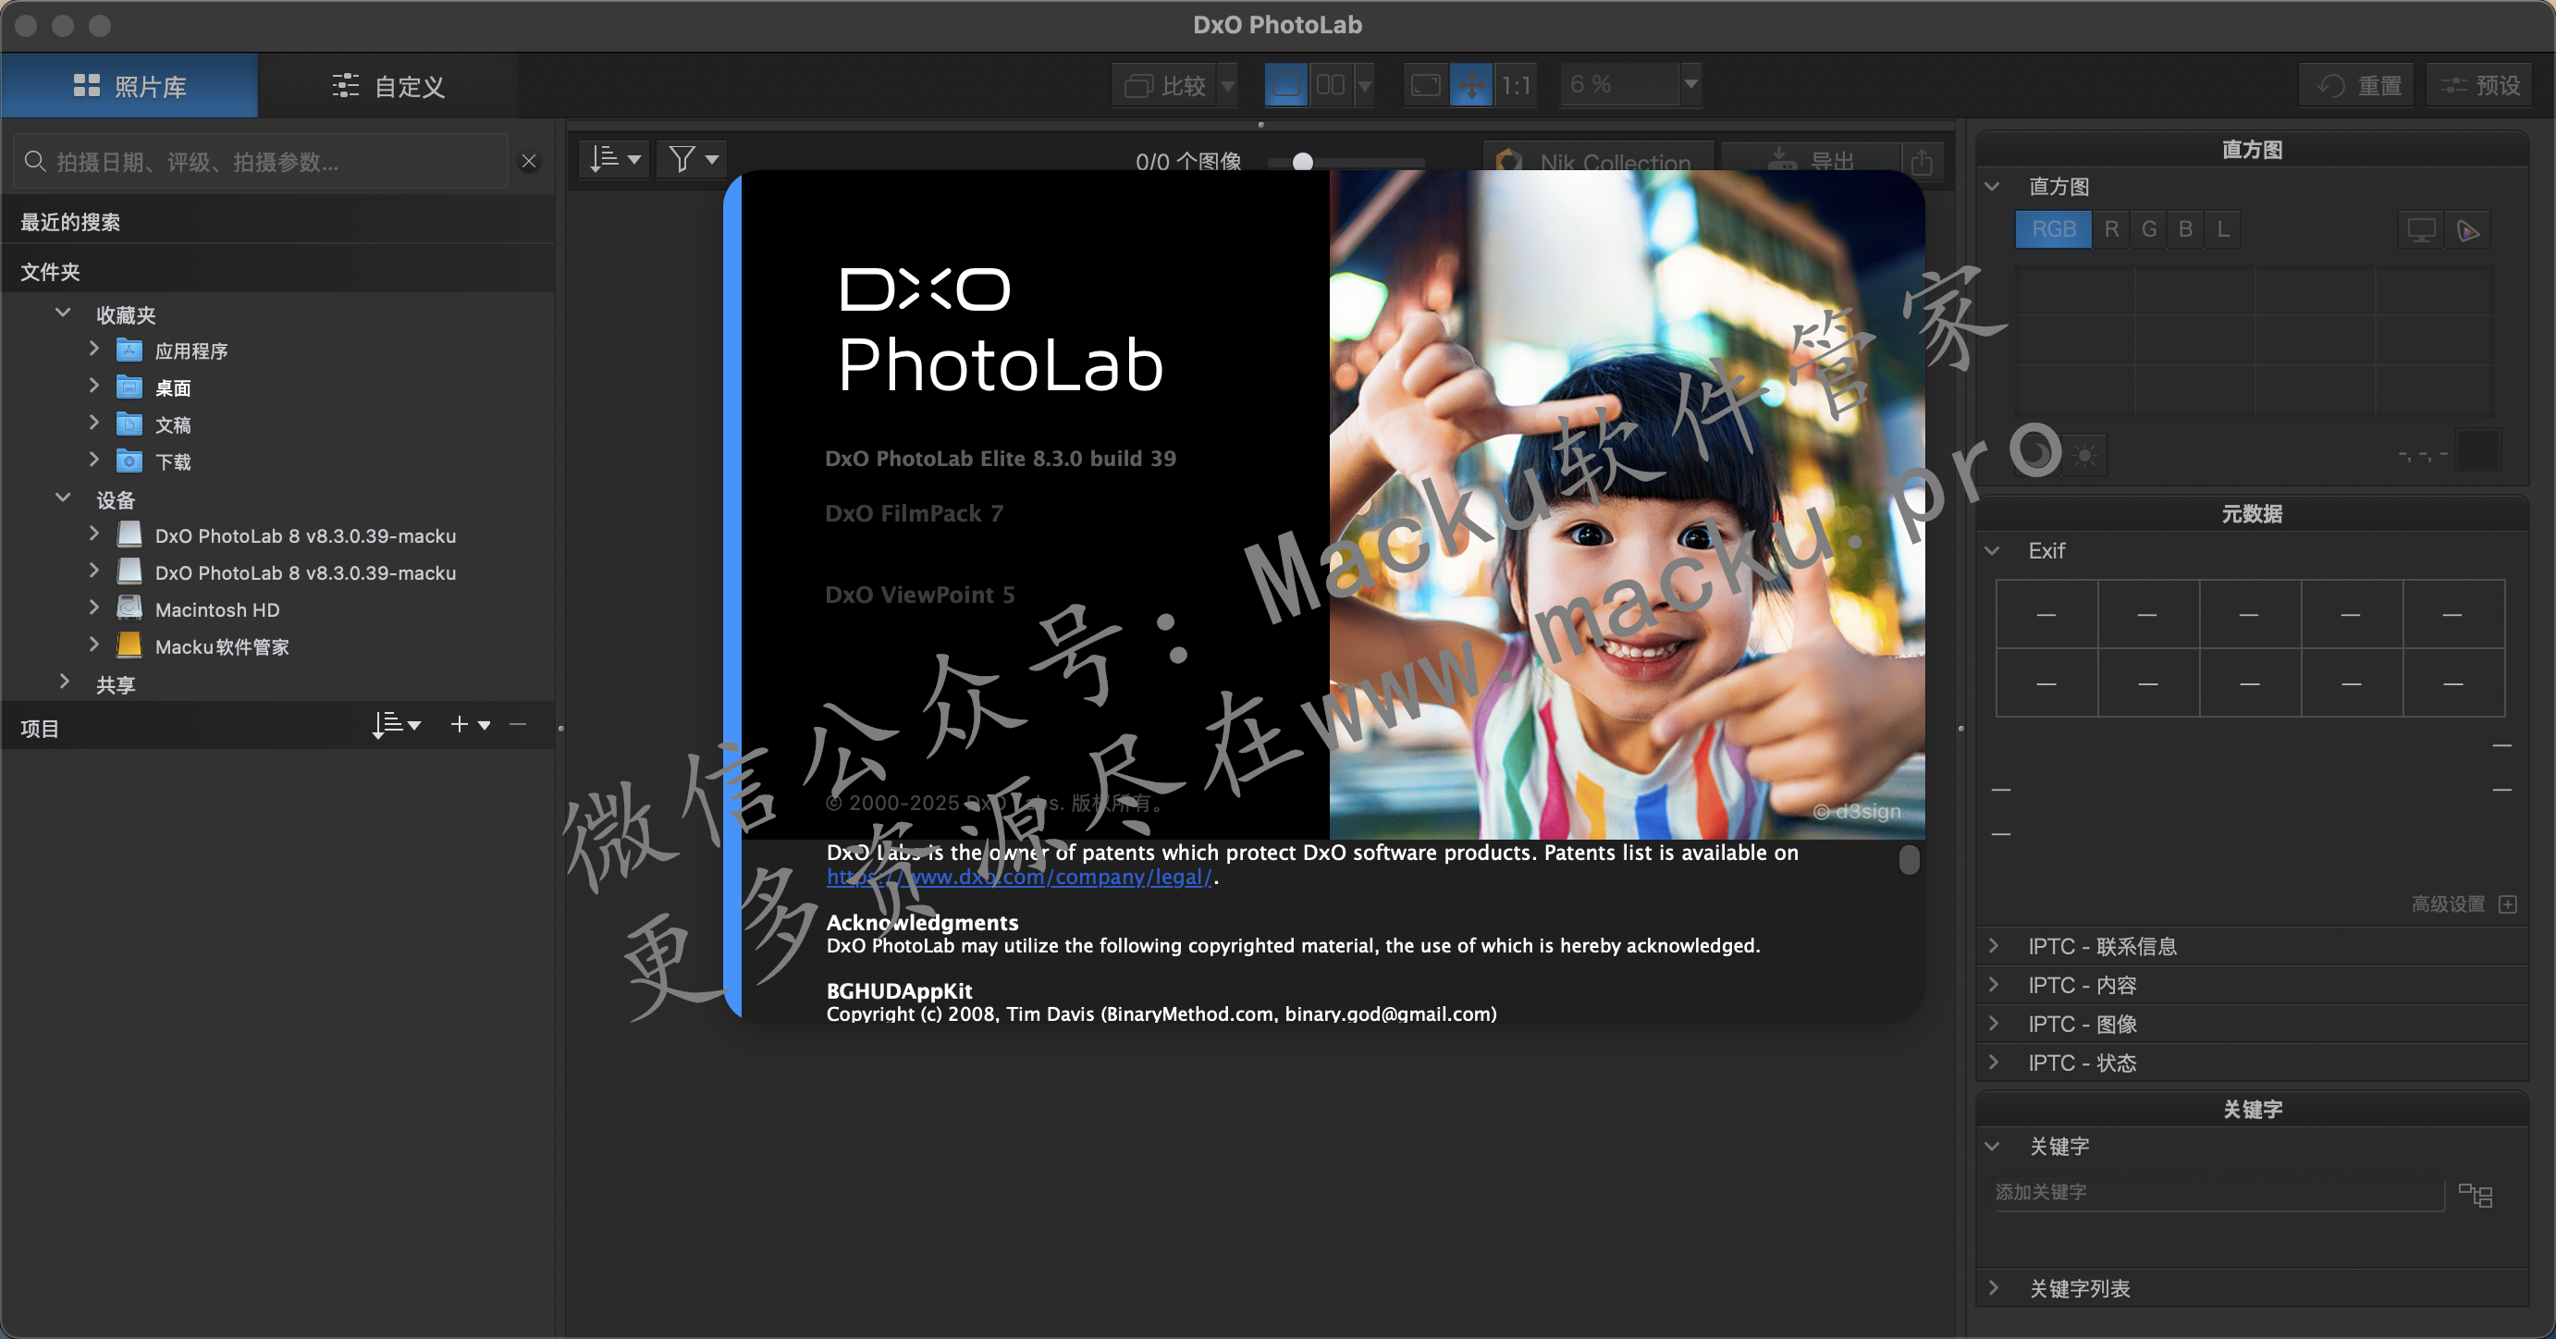The height and width of the screenshot is (1339, 2556).
Task: Open the 预设 presets button
Action: (2479, 85)
